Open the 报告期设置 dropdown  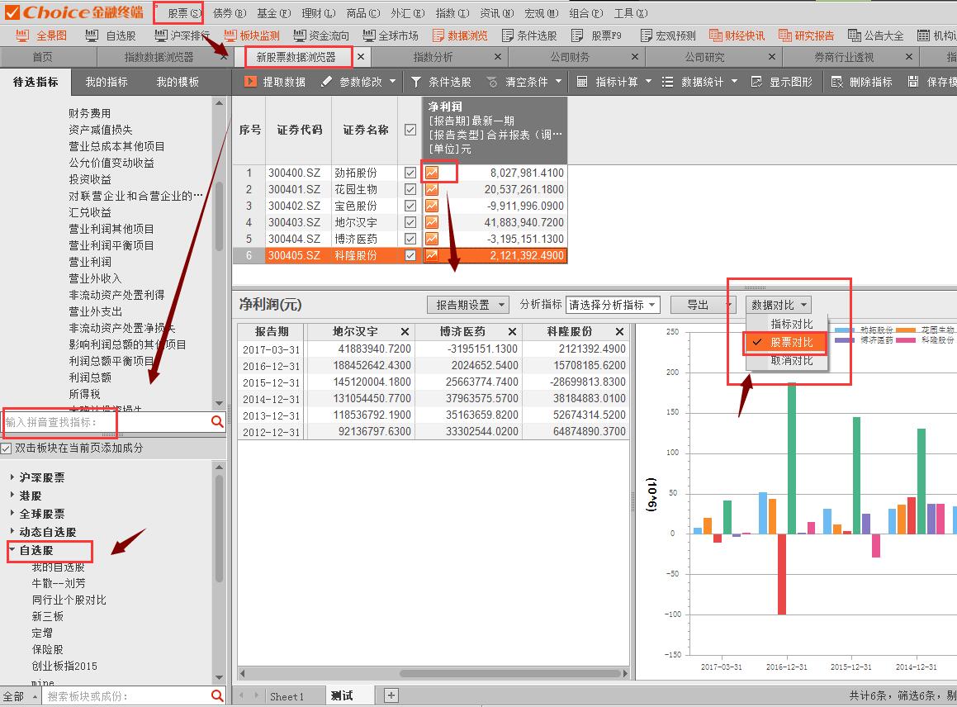[468, 305]
